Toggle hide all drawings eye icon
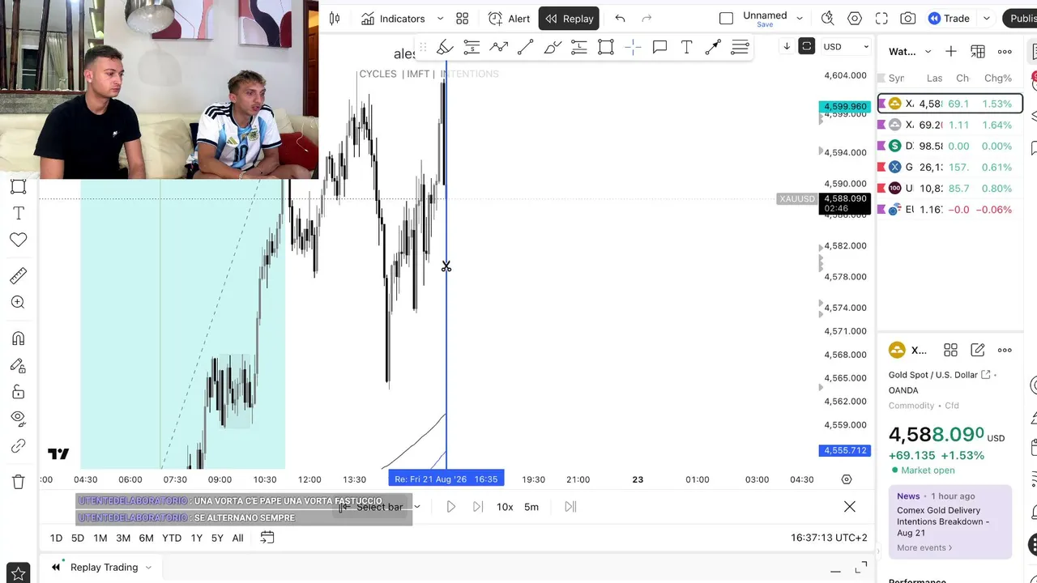 click(x=18, y=419)
